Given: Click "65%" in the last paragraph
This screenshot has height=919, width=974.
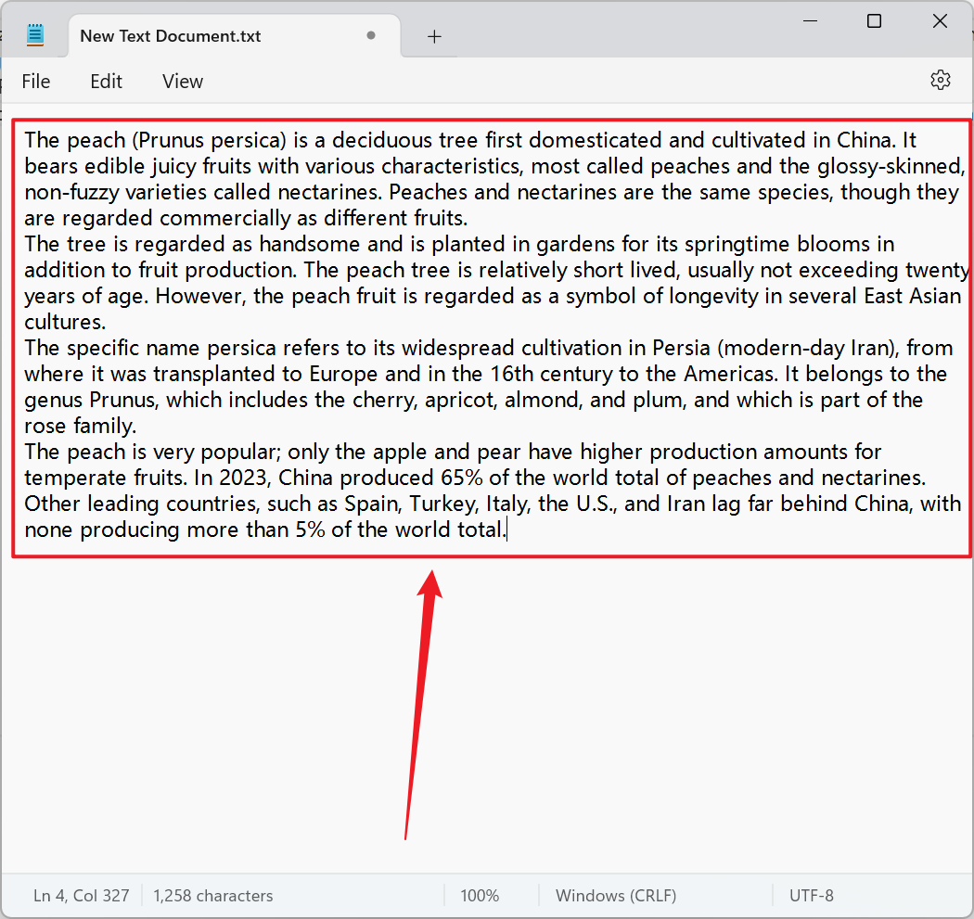Looking at the screenshot, I should click(462, 479).
